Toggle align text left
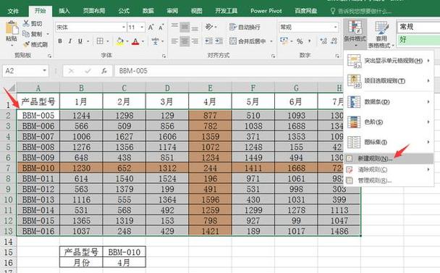 click(x=174, y=41)
